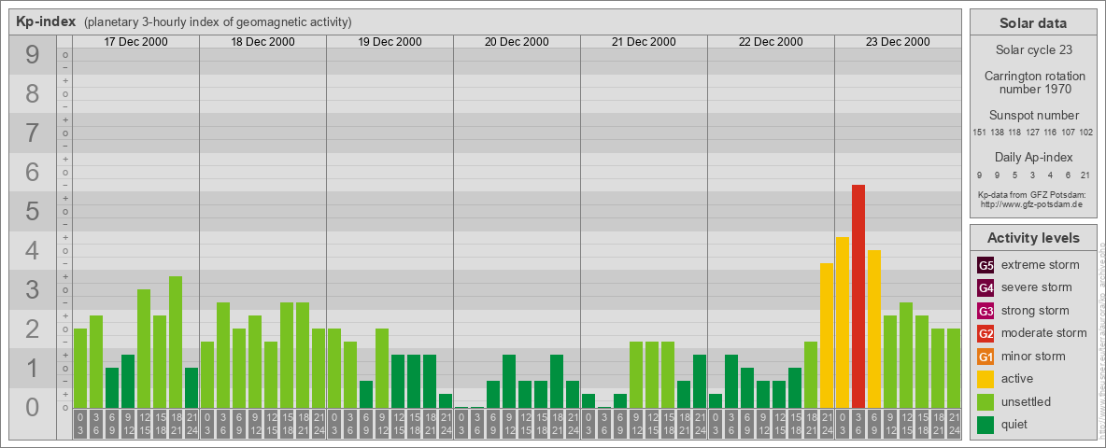This screenshot has width=1106, height=448.
Task: Click the 17 Dec 18-21 Kp bar
Action: click(x=176, y=342)
